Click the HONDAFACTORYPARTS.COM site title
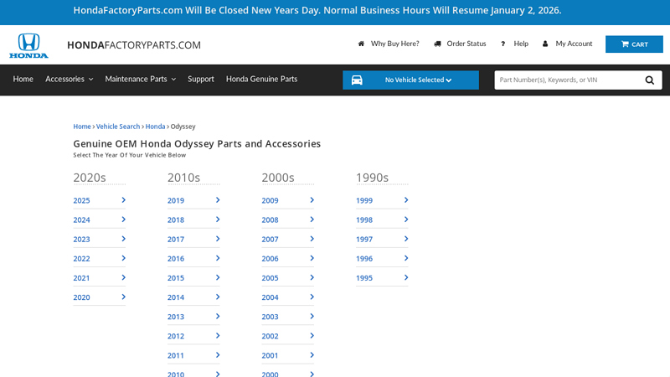The image size is (670, 377). (x=134, y=45)
